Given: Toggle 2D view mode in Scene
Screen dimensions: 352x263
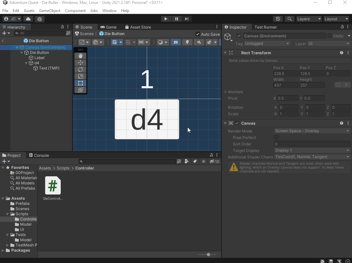Looking at the screenshot, I should click(x=176, y=42).
